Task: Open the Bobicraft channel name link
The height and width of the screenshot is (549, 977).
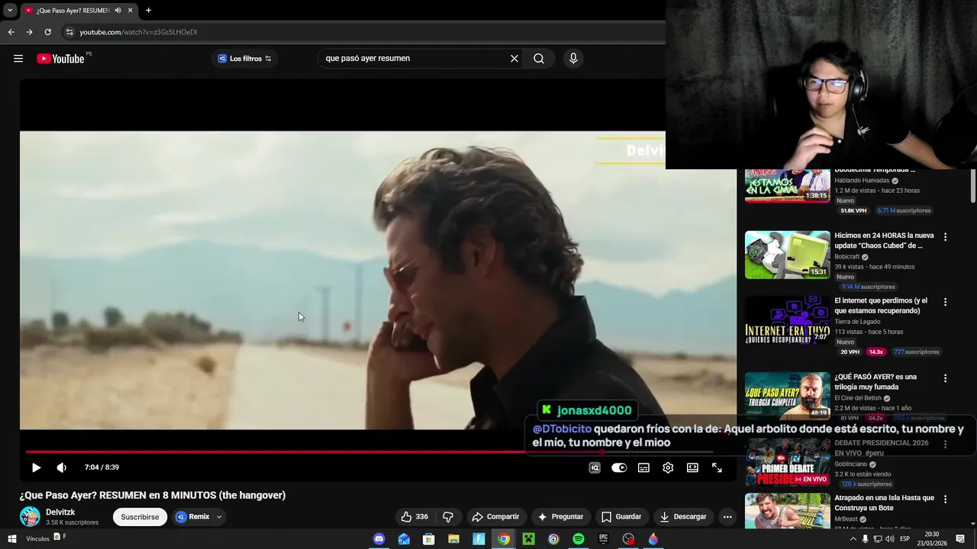Action: click(846, 257)
